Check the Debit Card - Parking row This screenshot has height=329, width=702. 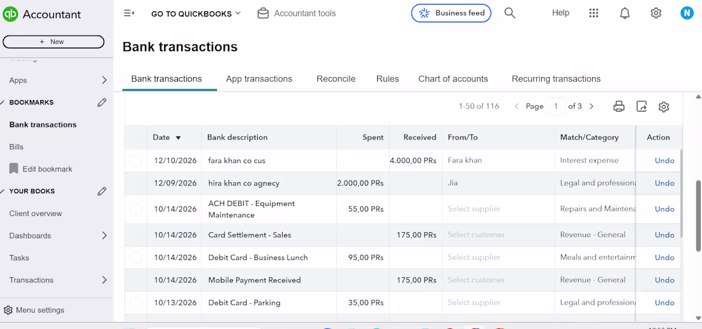point(136,303)
